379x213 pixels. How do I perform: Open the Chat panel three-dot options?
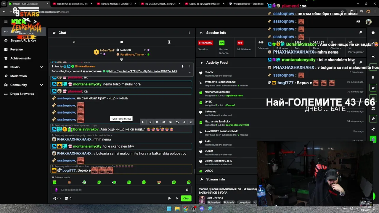pyautogui.click(x=189, y=33)
